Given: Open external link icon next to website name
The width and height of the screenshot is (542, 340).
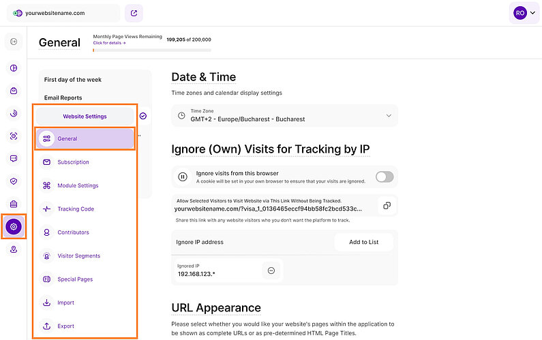Looking at the screenshot, I should point(134,13).
